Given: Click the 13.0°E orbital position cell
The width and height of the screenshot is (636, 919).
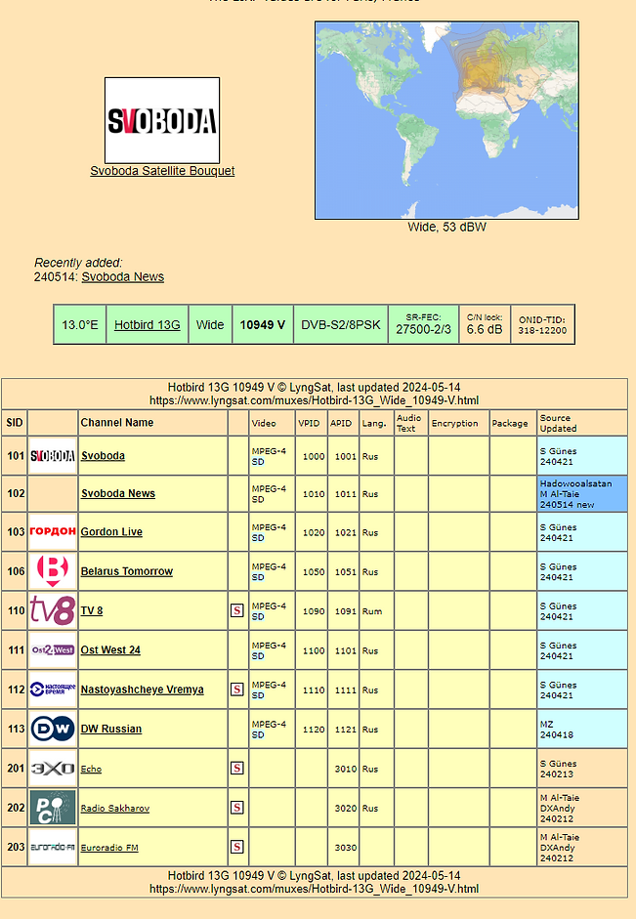Looking at the screenshot, I should pyautogui.click(x=80, y=324).
